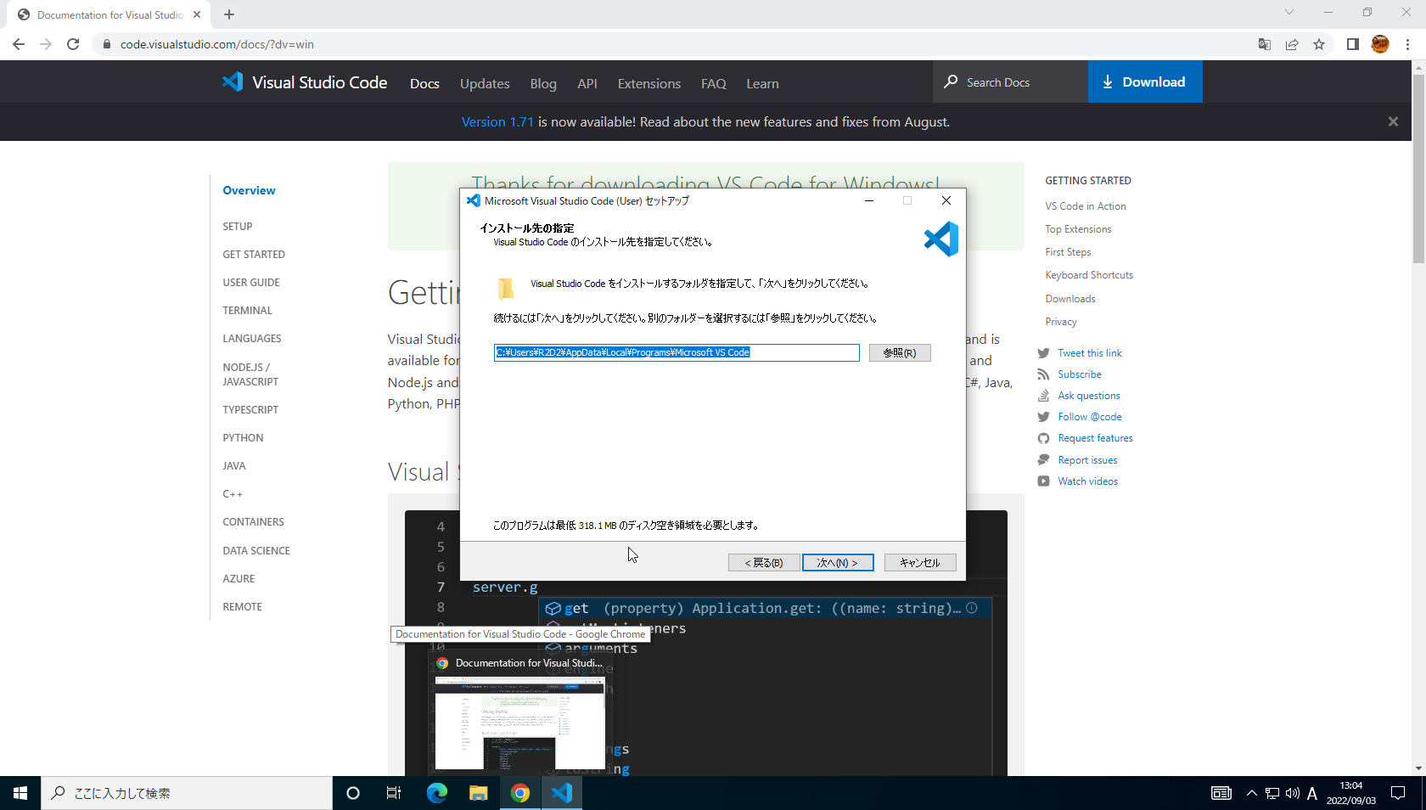The image size is (1426, 810).
Task: Dismiss the Version 1.71 announcement banner
Action: pyautogui.click(x=1393, y=122)
